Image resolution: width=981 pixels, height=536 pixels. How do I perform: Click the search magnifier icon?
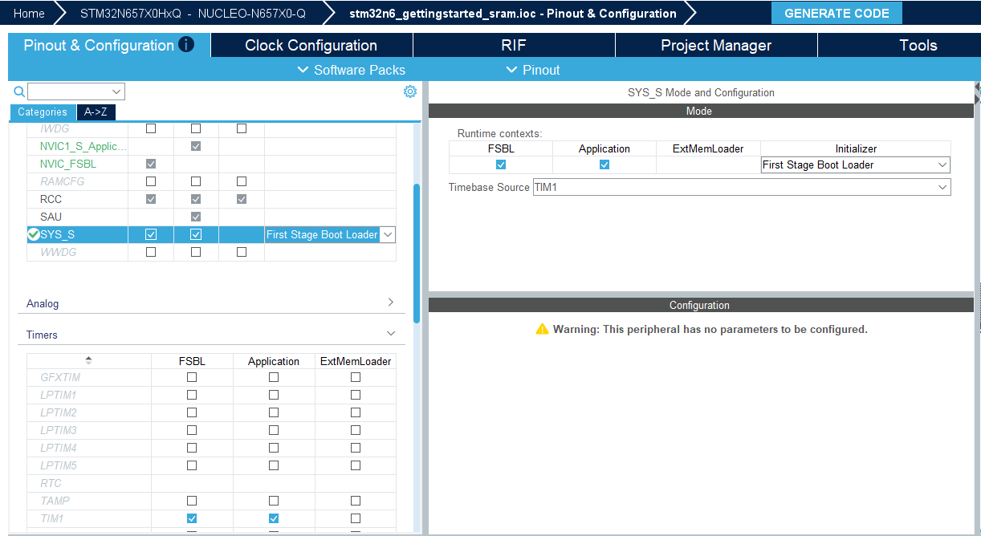pos(20,91)
